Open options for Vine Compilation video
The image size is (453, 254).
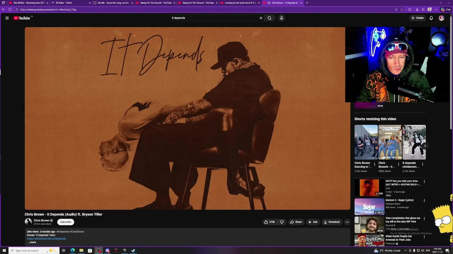coord(424,218)
